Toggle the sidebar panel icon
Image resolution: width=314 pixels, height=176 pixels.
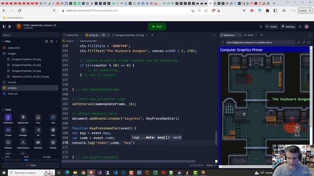pos(4,26)
